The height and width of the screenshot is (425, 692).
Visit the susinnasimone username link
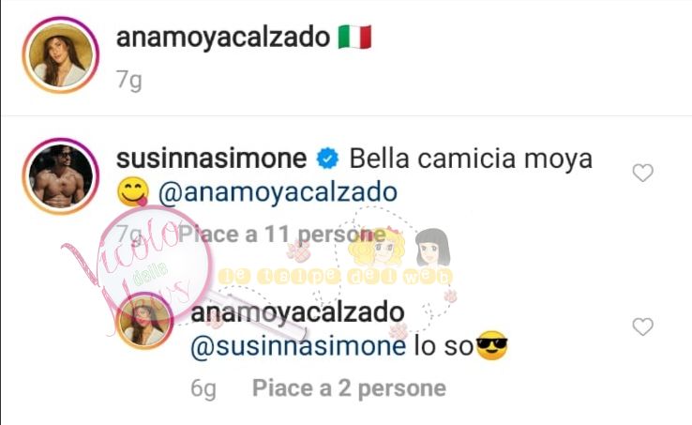point(211,159)
